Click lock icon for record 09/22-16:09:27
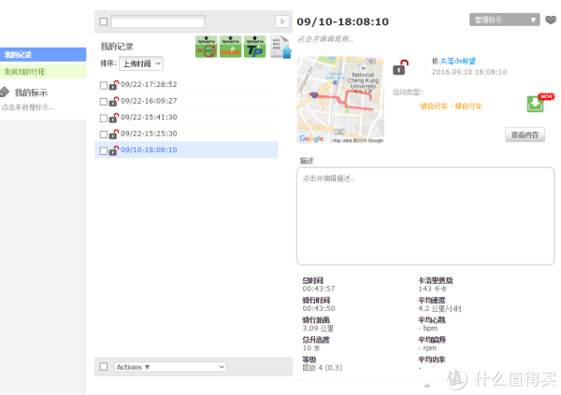561x395 pixels. coord(114,102)
